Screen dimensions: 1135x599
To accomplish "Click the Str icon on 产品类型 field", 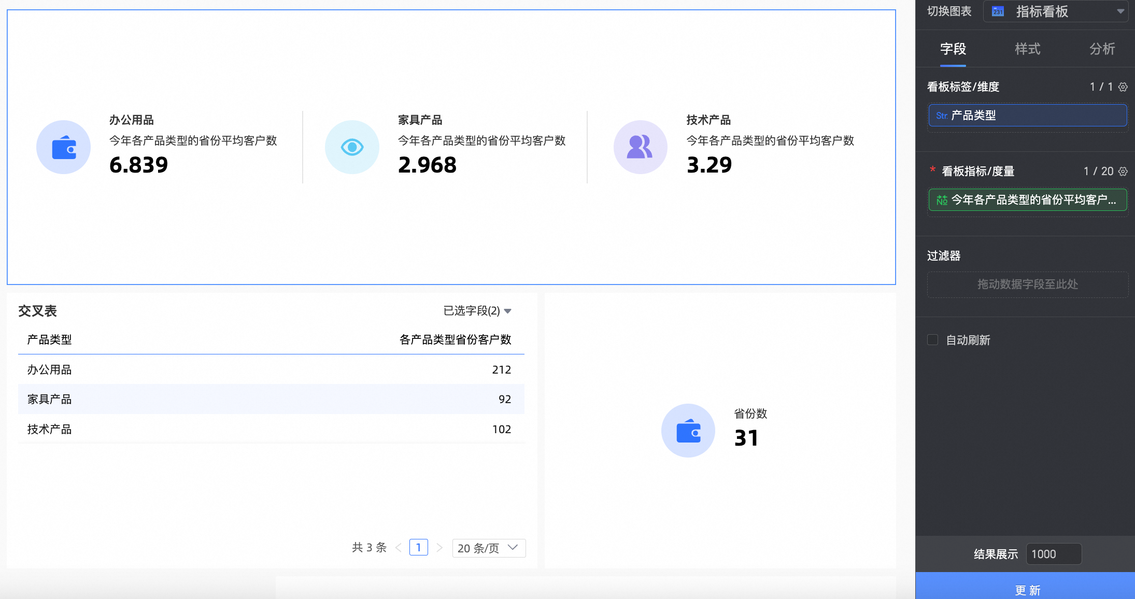I will click(x=942, y=116).
